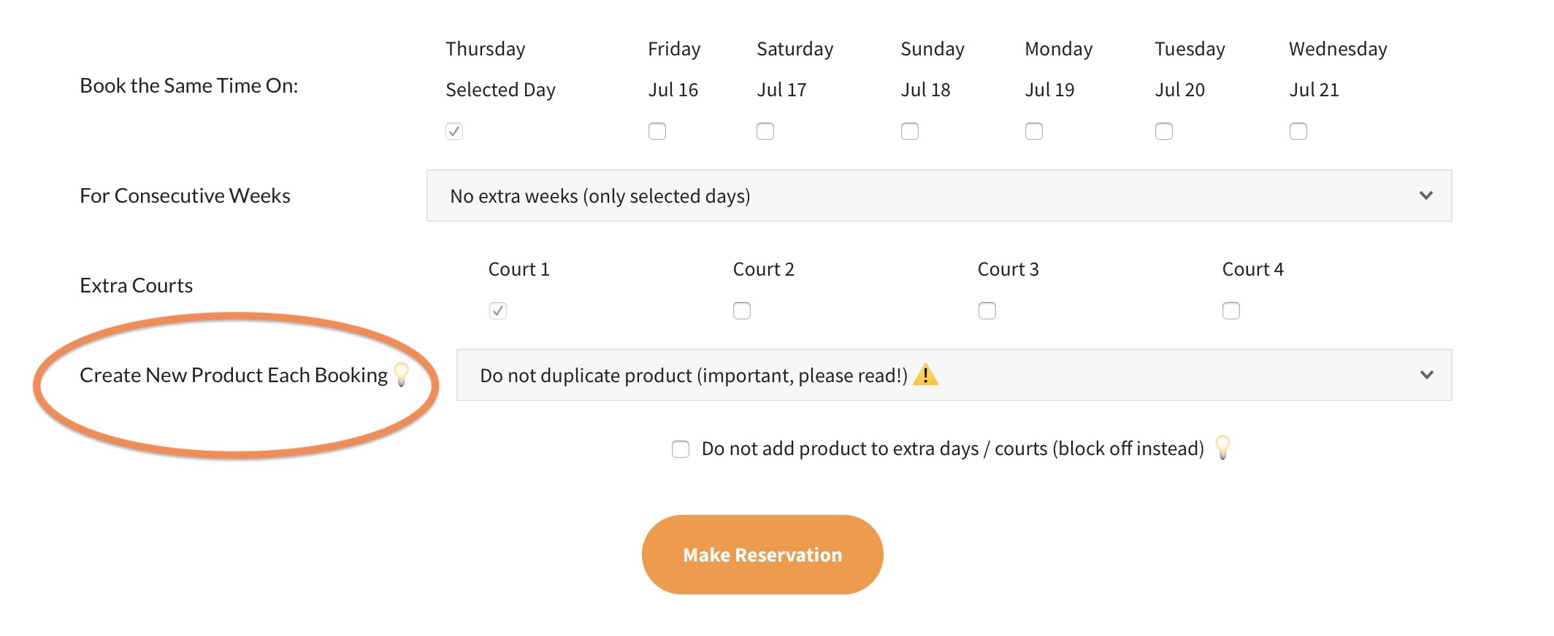Click the lightbulb hint beside Create New Product

[x=402, y=374]
